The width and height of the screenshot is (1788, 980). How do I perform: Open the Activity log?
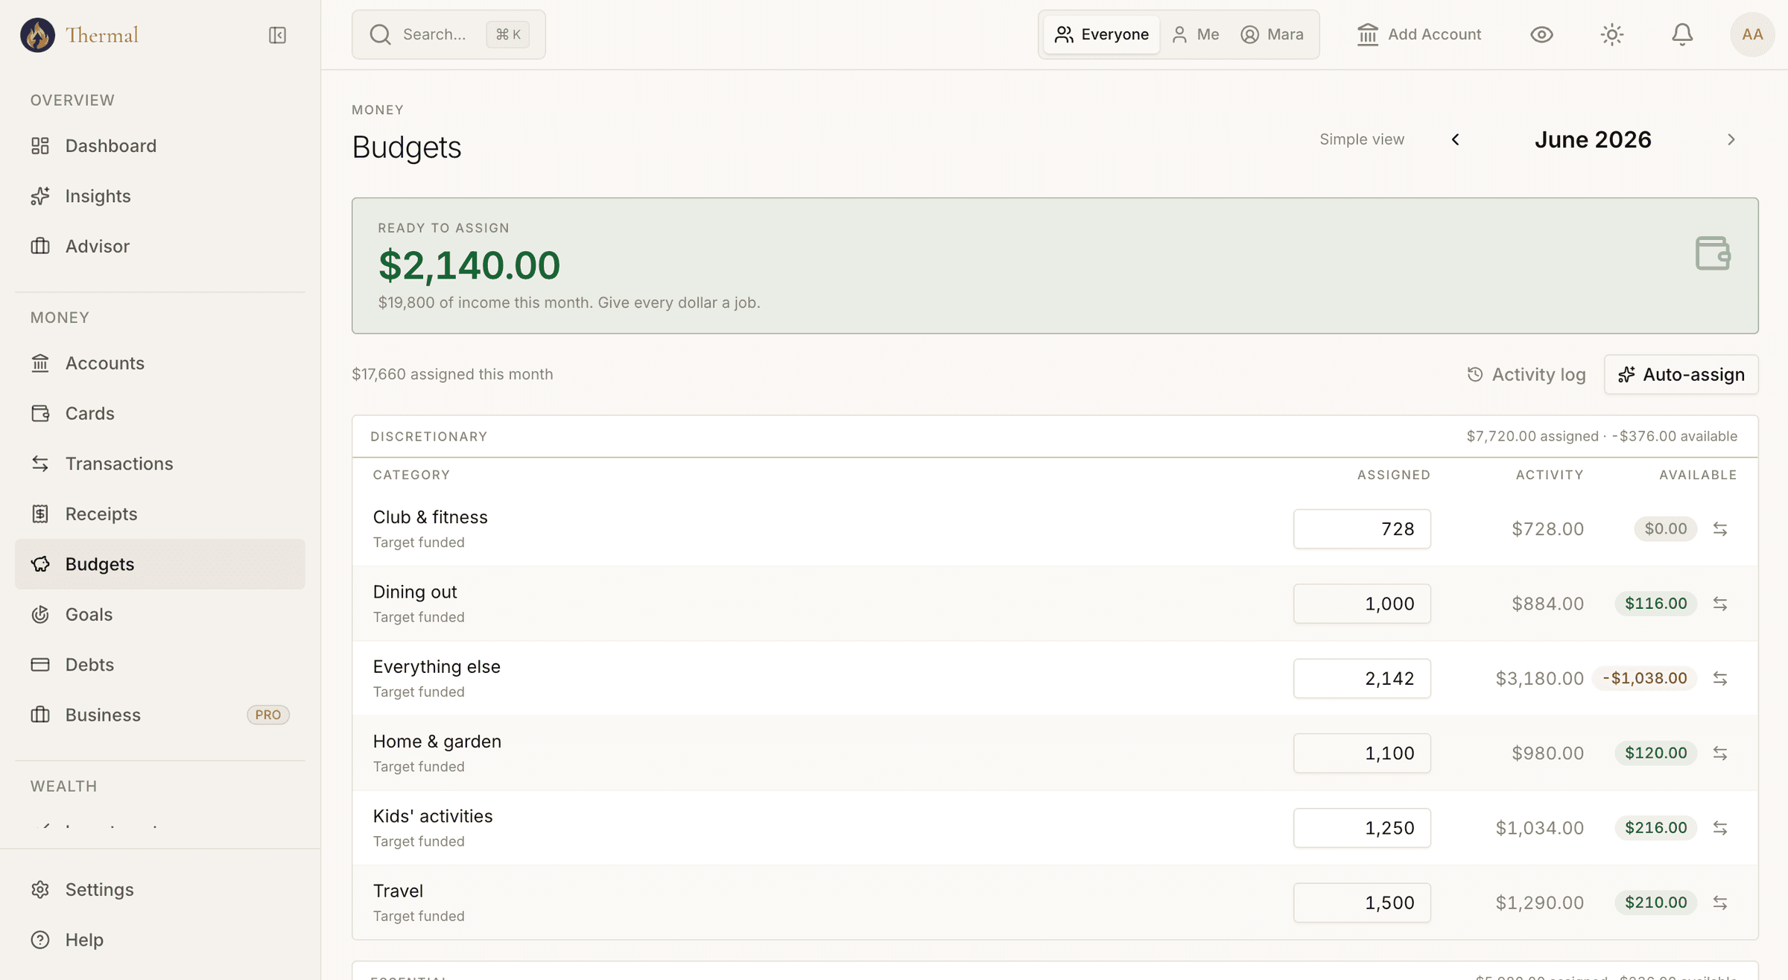click(1526, 374)
